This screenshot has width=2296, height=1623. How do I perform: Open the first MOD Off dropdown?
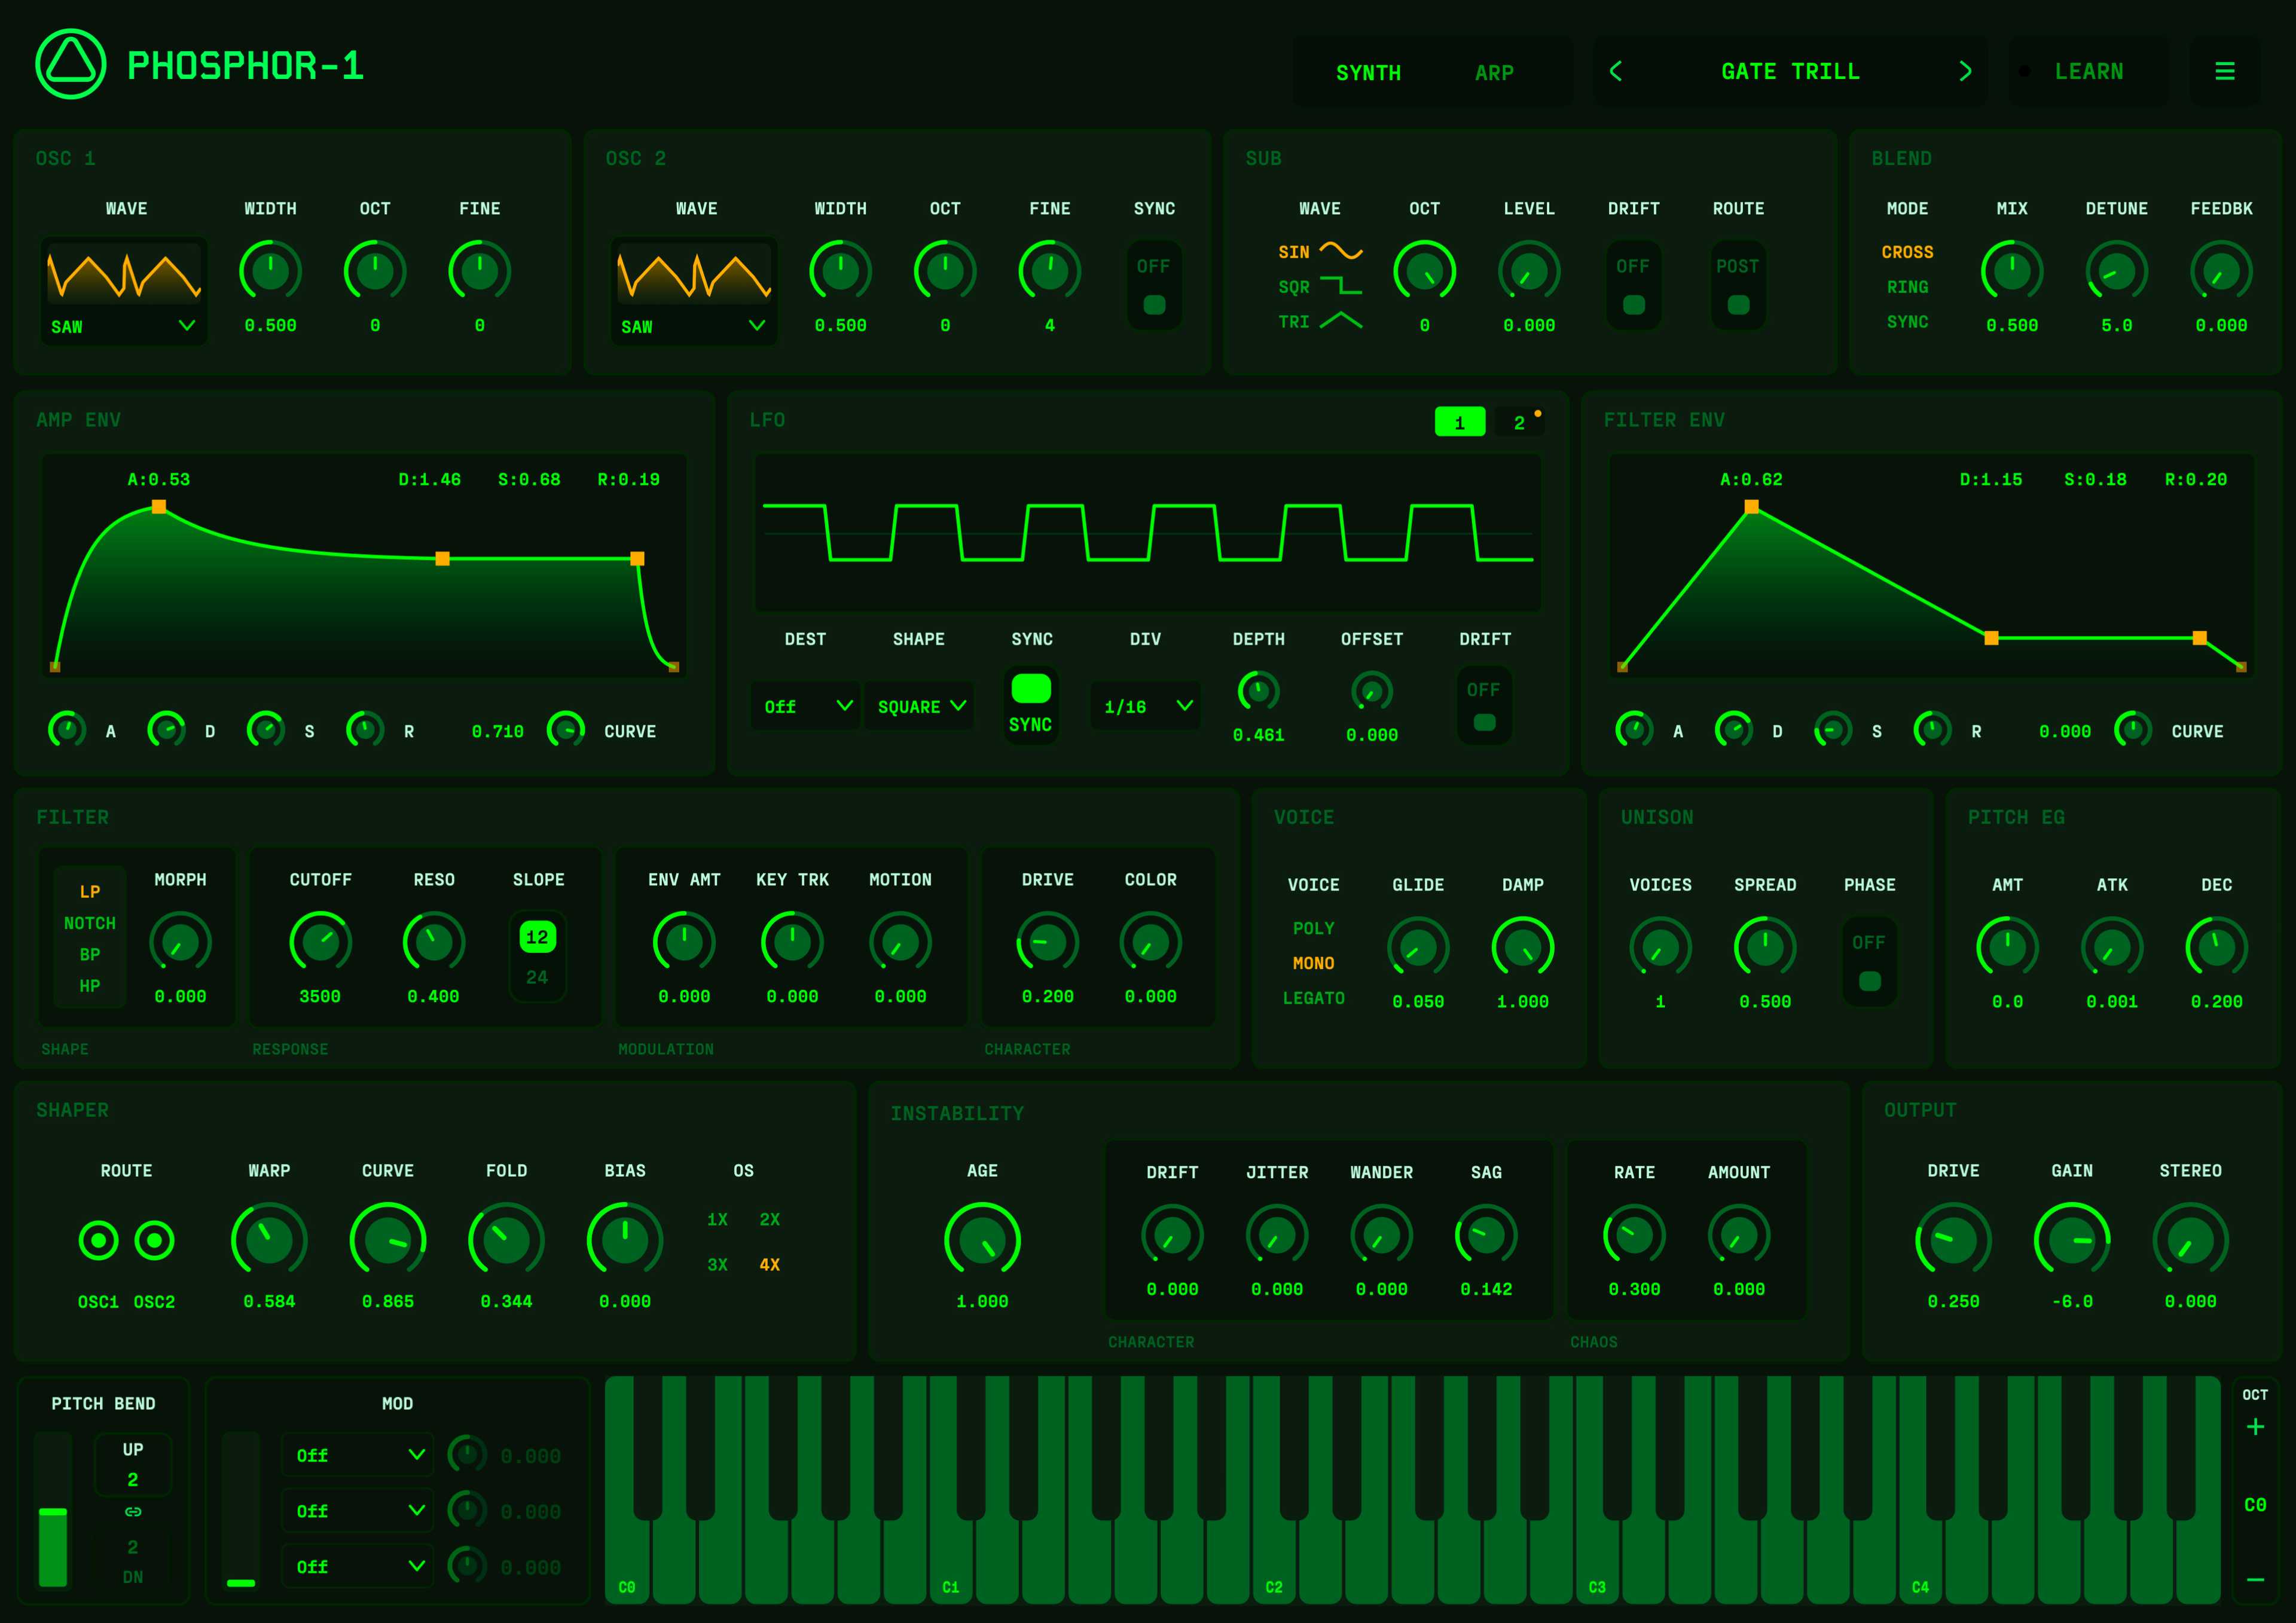click(358, 1455)
